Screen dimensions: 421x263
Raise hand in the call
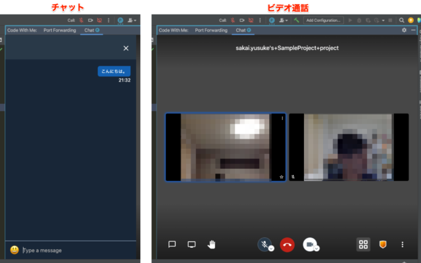[x=212, y=245]
